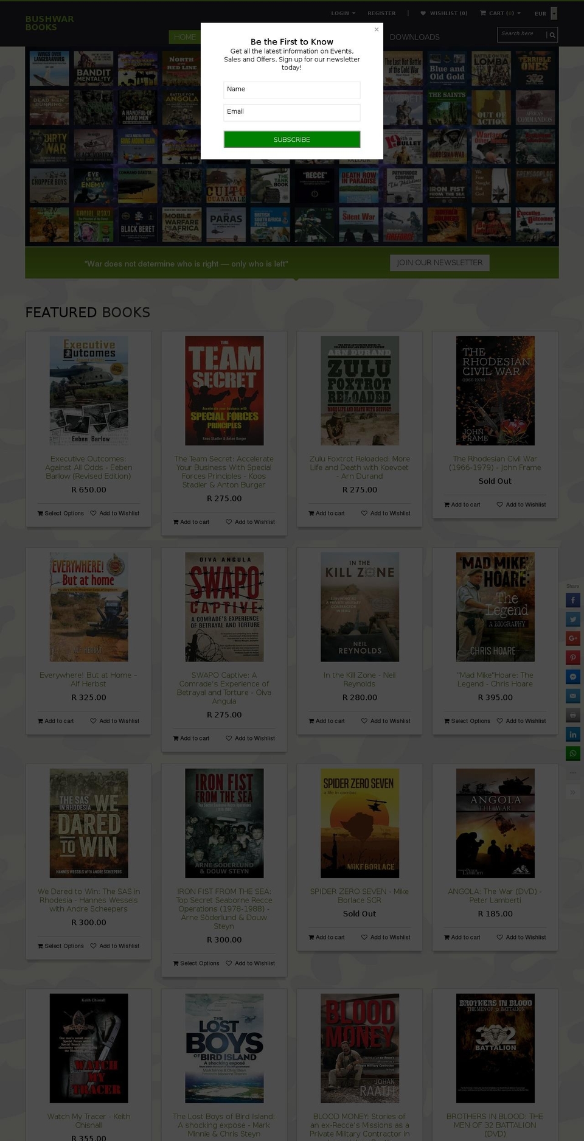
Task: Select Options for Iron Fist From the Sea
Action: [x=196, y=964]
